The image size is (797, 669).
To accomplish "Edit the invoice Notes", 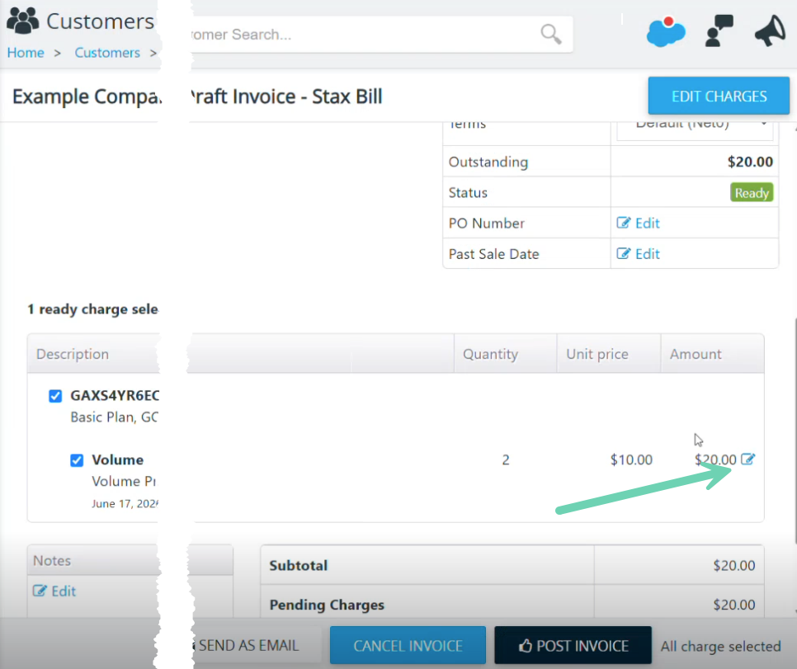I will coord(54,591).
